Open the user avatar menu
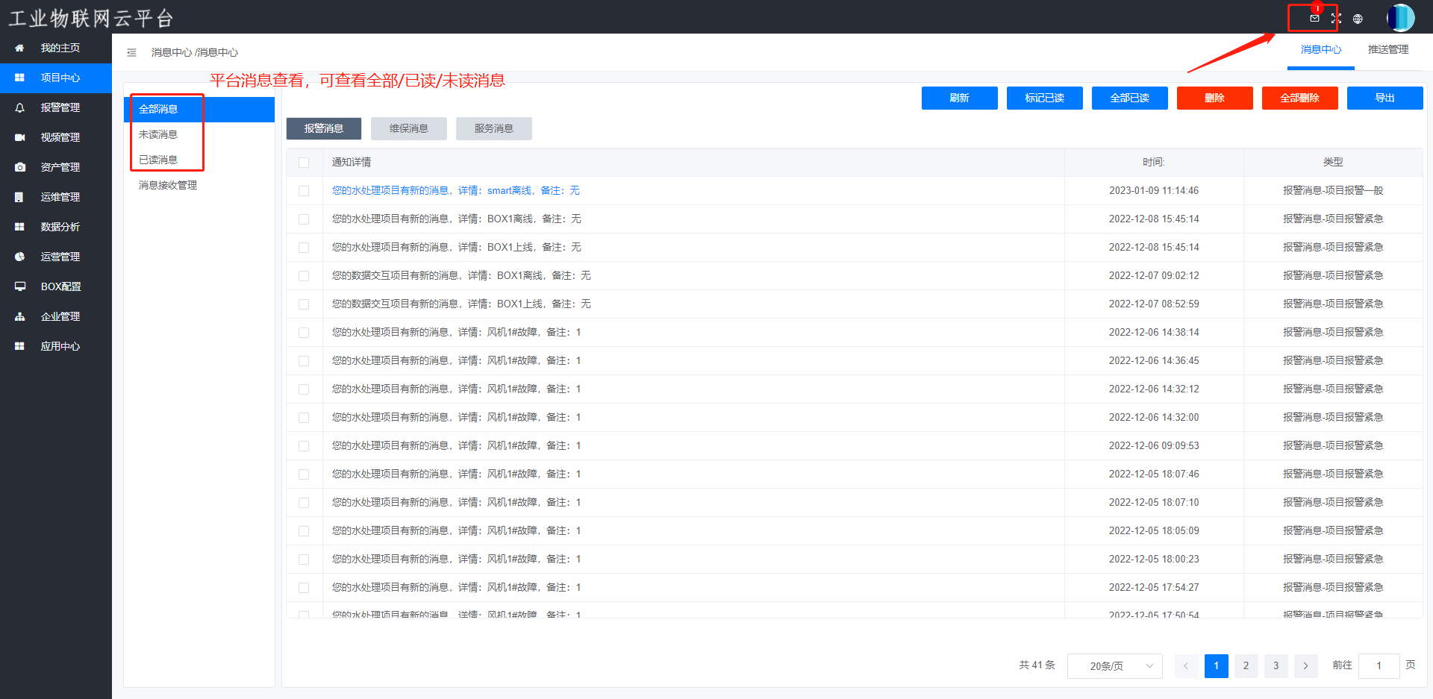This screenshot has width=1433, height=699. pos(1400,18)
